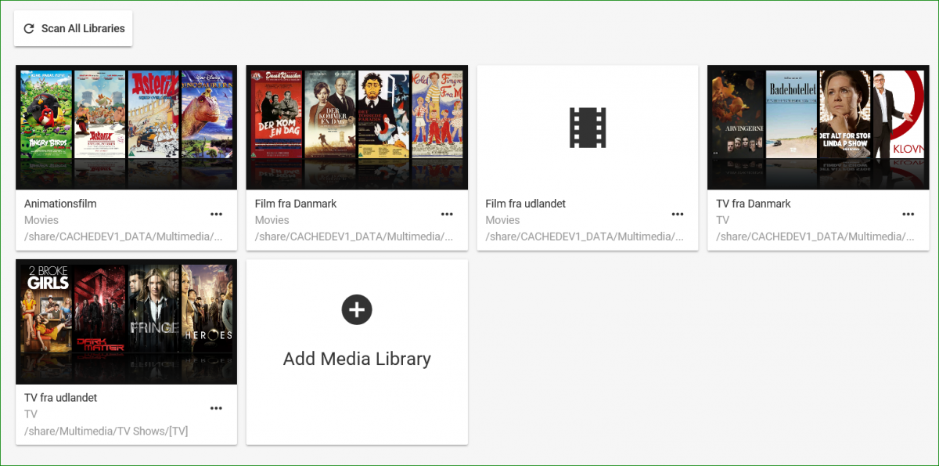Open three-dot menu for TV fra udlandet
Viewport: 939px width, 466px height.
(216, 408)
